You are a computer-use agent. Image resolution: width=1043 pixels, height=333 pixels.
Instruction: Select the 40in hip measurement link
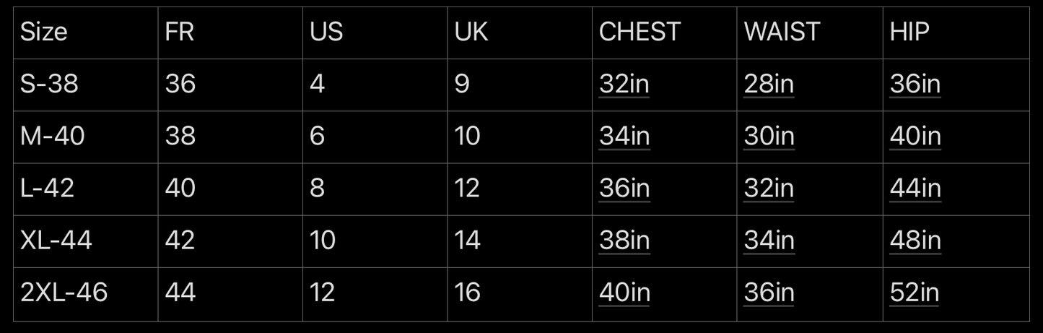[x=915, y=137]
